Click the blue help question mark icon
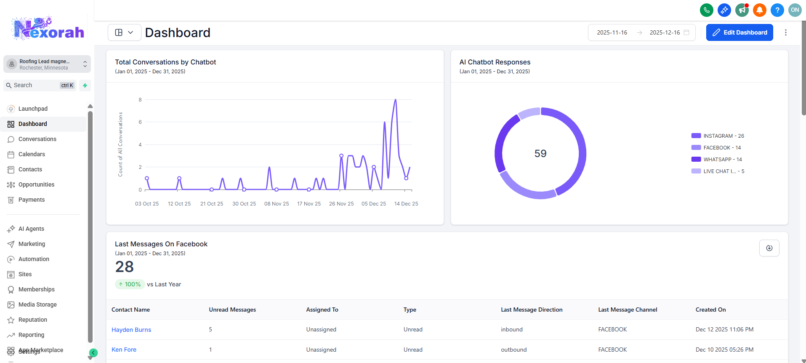This screenshot has height=363, width=806. (x=777, y=10)
